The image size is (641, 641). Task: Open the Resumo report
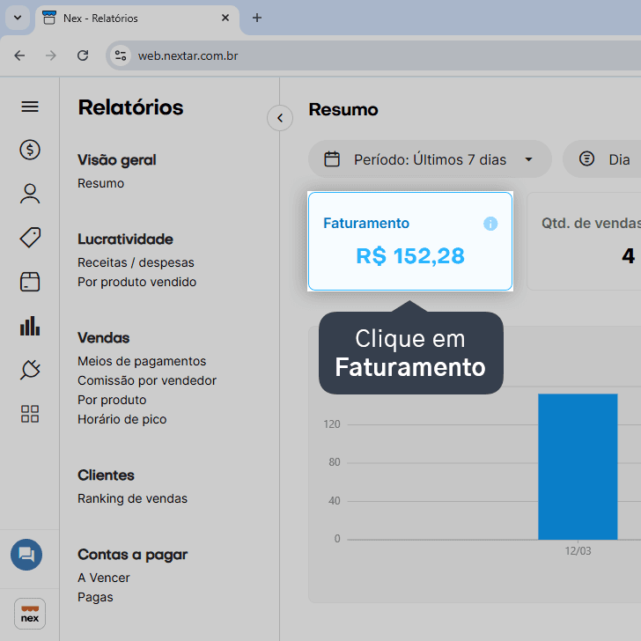pyautogui.click(x=100, y=183)
